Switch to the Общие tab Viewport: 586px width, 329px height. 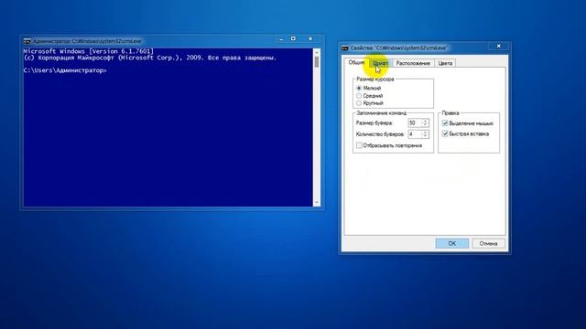tap(356, 62)
